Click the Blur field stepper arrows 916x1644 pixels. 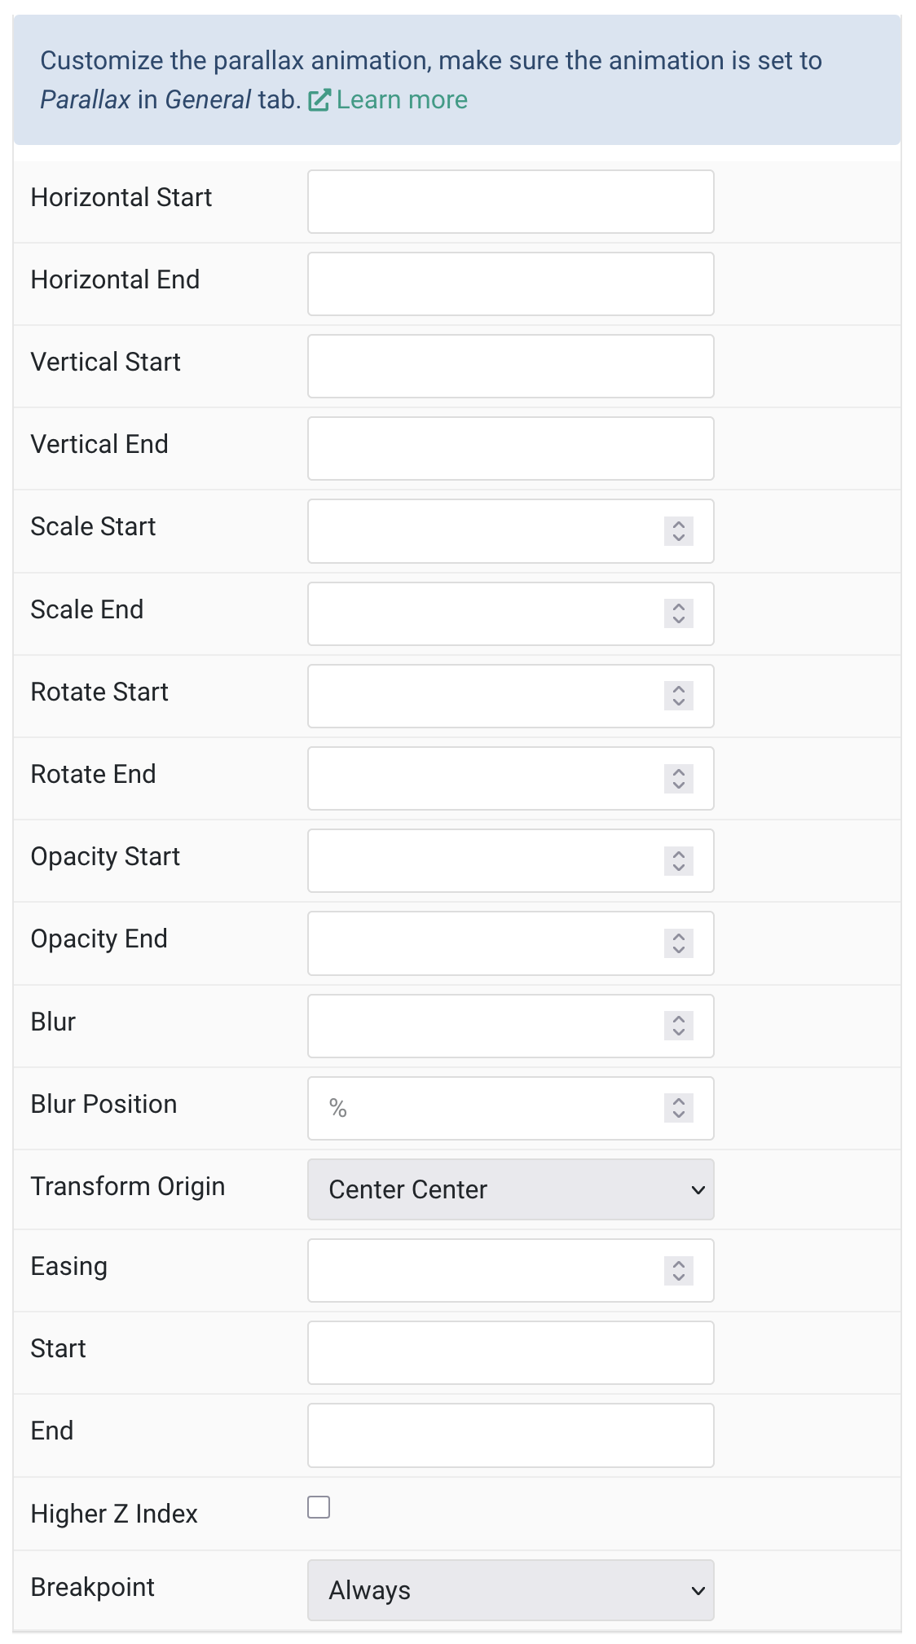pos(679,1026)
